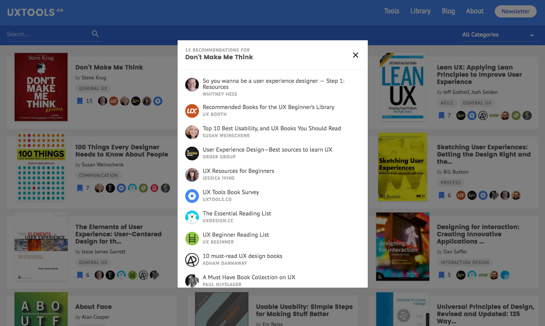Open Universal Principles of Design title

tap(486, 314)
